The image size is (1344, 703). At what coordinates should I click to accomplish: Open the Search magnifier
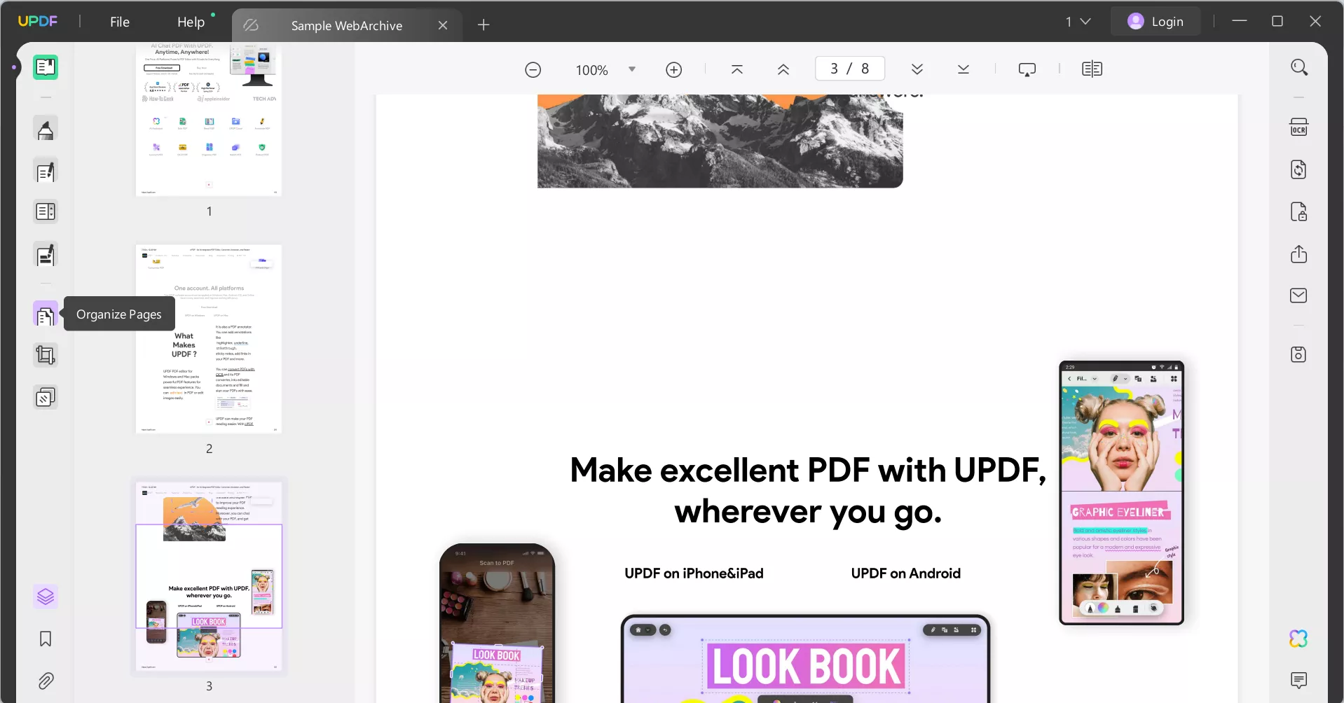pyautogui.click(x=1299, y=67)
